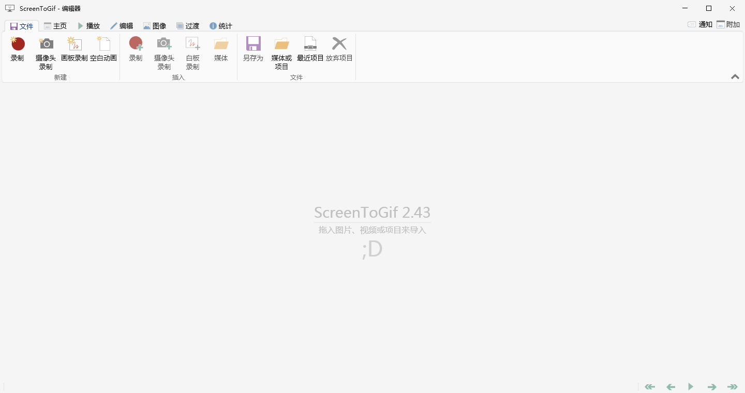Jump to the last frame arrow
The height and width of the screenshot is (393, 745).
[733, 387]
